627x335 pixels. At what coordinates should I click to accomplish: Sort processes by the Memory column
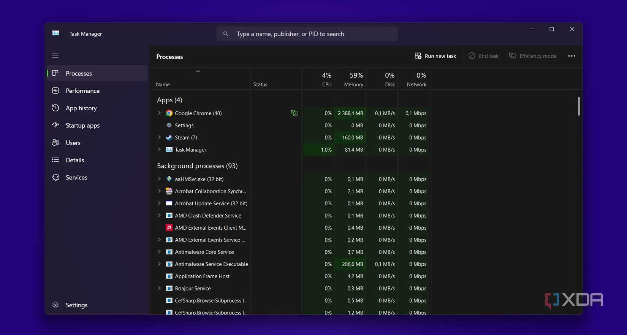coord(350,79)
